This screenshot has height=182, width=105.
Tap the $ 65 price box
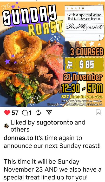coord(84,64)
